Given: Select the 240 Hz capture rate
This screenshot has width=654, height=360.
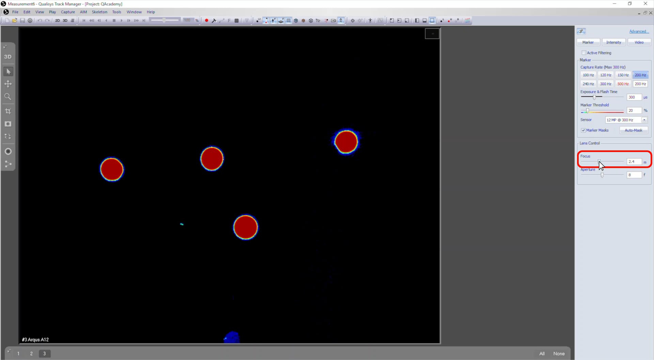Looking at the screenshot, I should (x=588, y=84).
